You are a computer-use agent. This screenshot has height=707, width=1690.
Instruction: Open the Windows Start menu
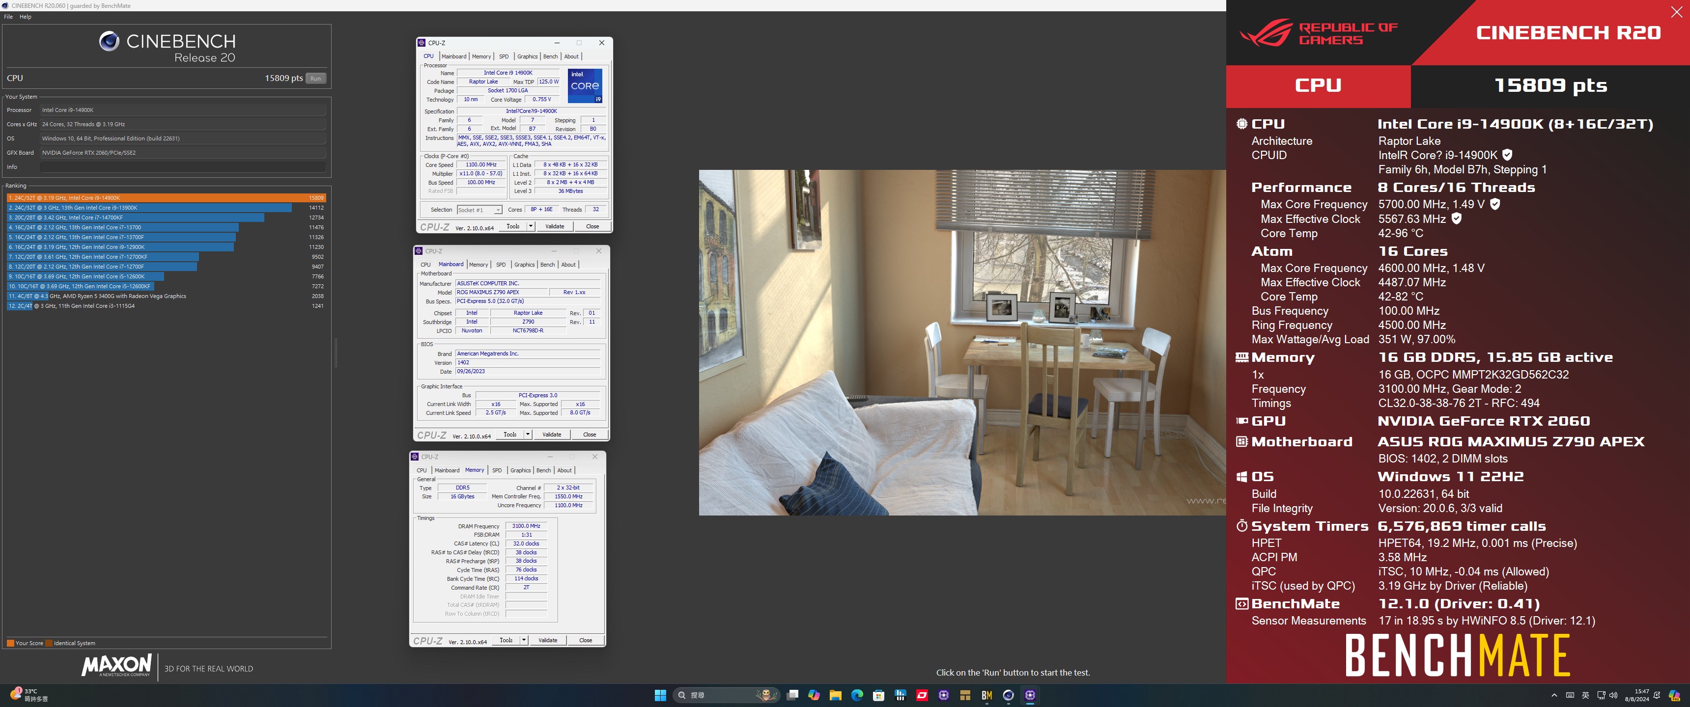pos(660,695)
